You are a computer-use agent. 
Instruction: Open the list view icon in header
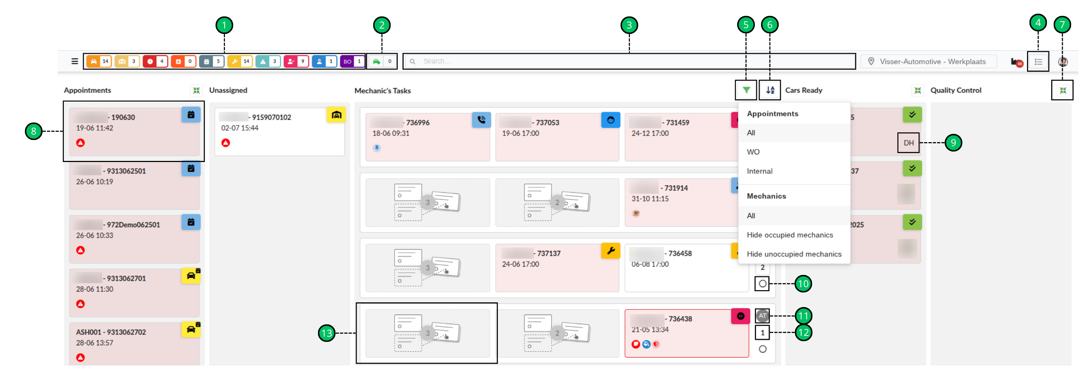pos(1038,62)
